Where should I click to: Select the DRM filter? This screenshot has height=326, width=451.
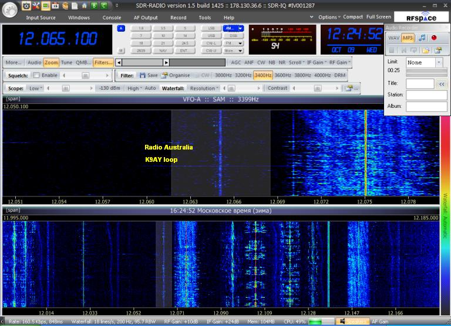339,75
